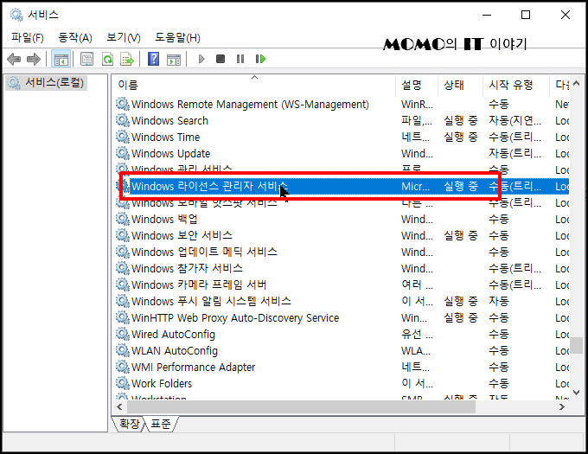Screen dimensions: 588x454
Task: Open the 도움말(H) menu
Action: point(178,37)
